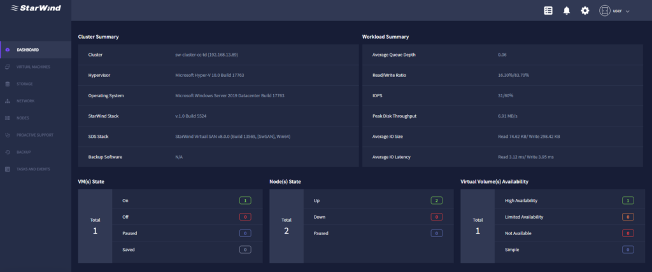
Task: Click the Nodes sidebar icon
Action: [8, 118]
